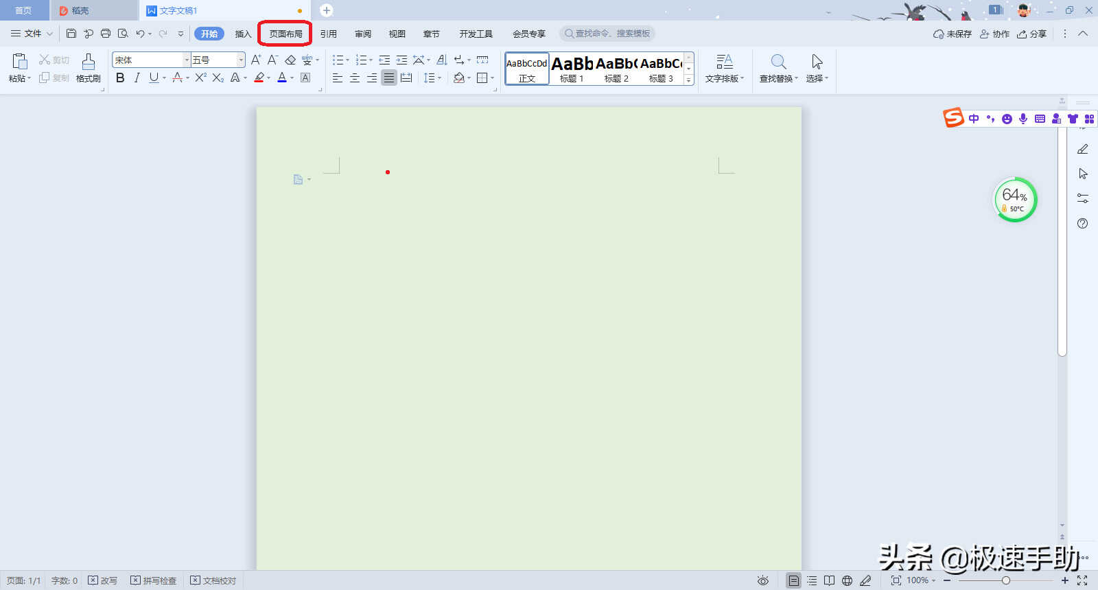Click the Paste (粘贴) icon
Viewport: 1098px width, 590px height.
pyautogui.click(x=20, y=61)
